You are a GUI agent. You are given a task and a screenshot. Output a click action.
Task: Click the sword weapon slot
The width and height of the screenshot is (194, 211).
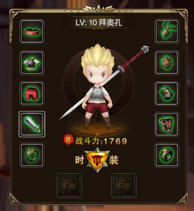pyautogui.click(x=32, y=124)
